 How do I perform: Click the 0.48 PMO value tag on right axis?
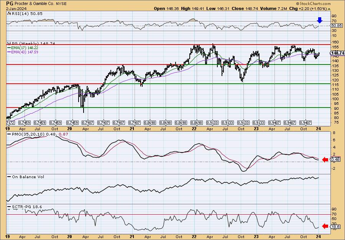pos(336,159)
